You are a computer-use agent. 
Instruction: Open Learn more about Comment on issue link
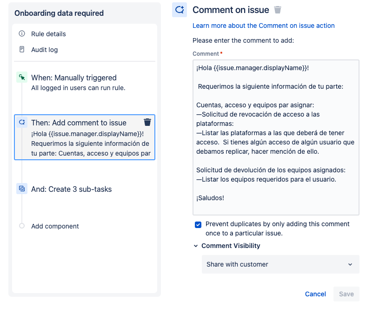tap(263, 26)
